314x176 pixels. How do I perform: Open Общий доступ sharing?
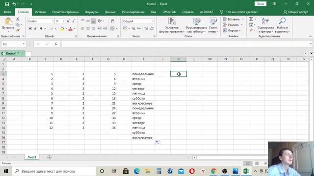point(296,12)
